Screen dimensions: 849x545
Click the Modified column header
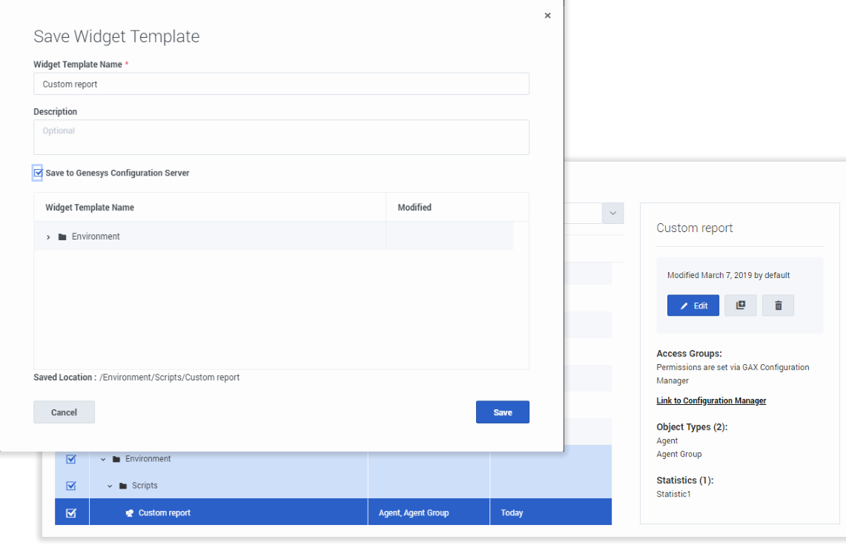pyautogui.click(x=414, y=208)
